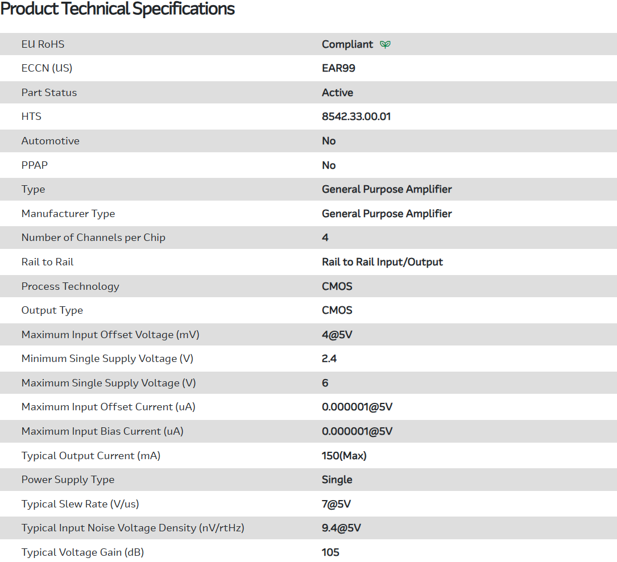Screen dimensions: 617x562
Task: Click the 4@5V input offset voltage value
Action: [x=337, y=335]
